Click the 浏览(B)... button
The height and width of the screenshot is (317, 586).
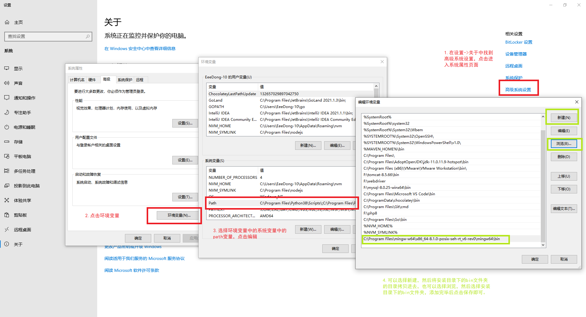[x=563, y=144]
